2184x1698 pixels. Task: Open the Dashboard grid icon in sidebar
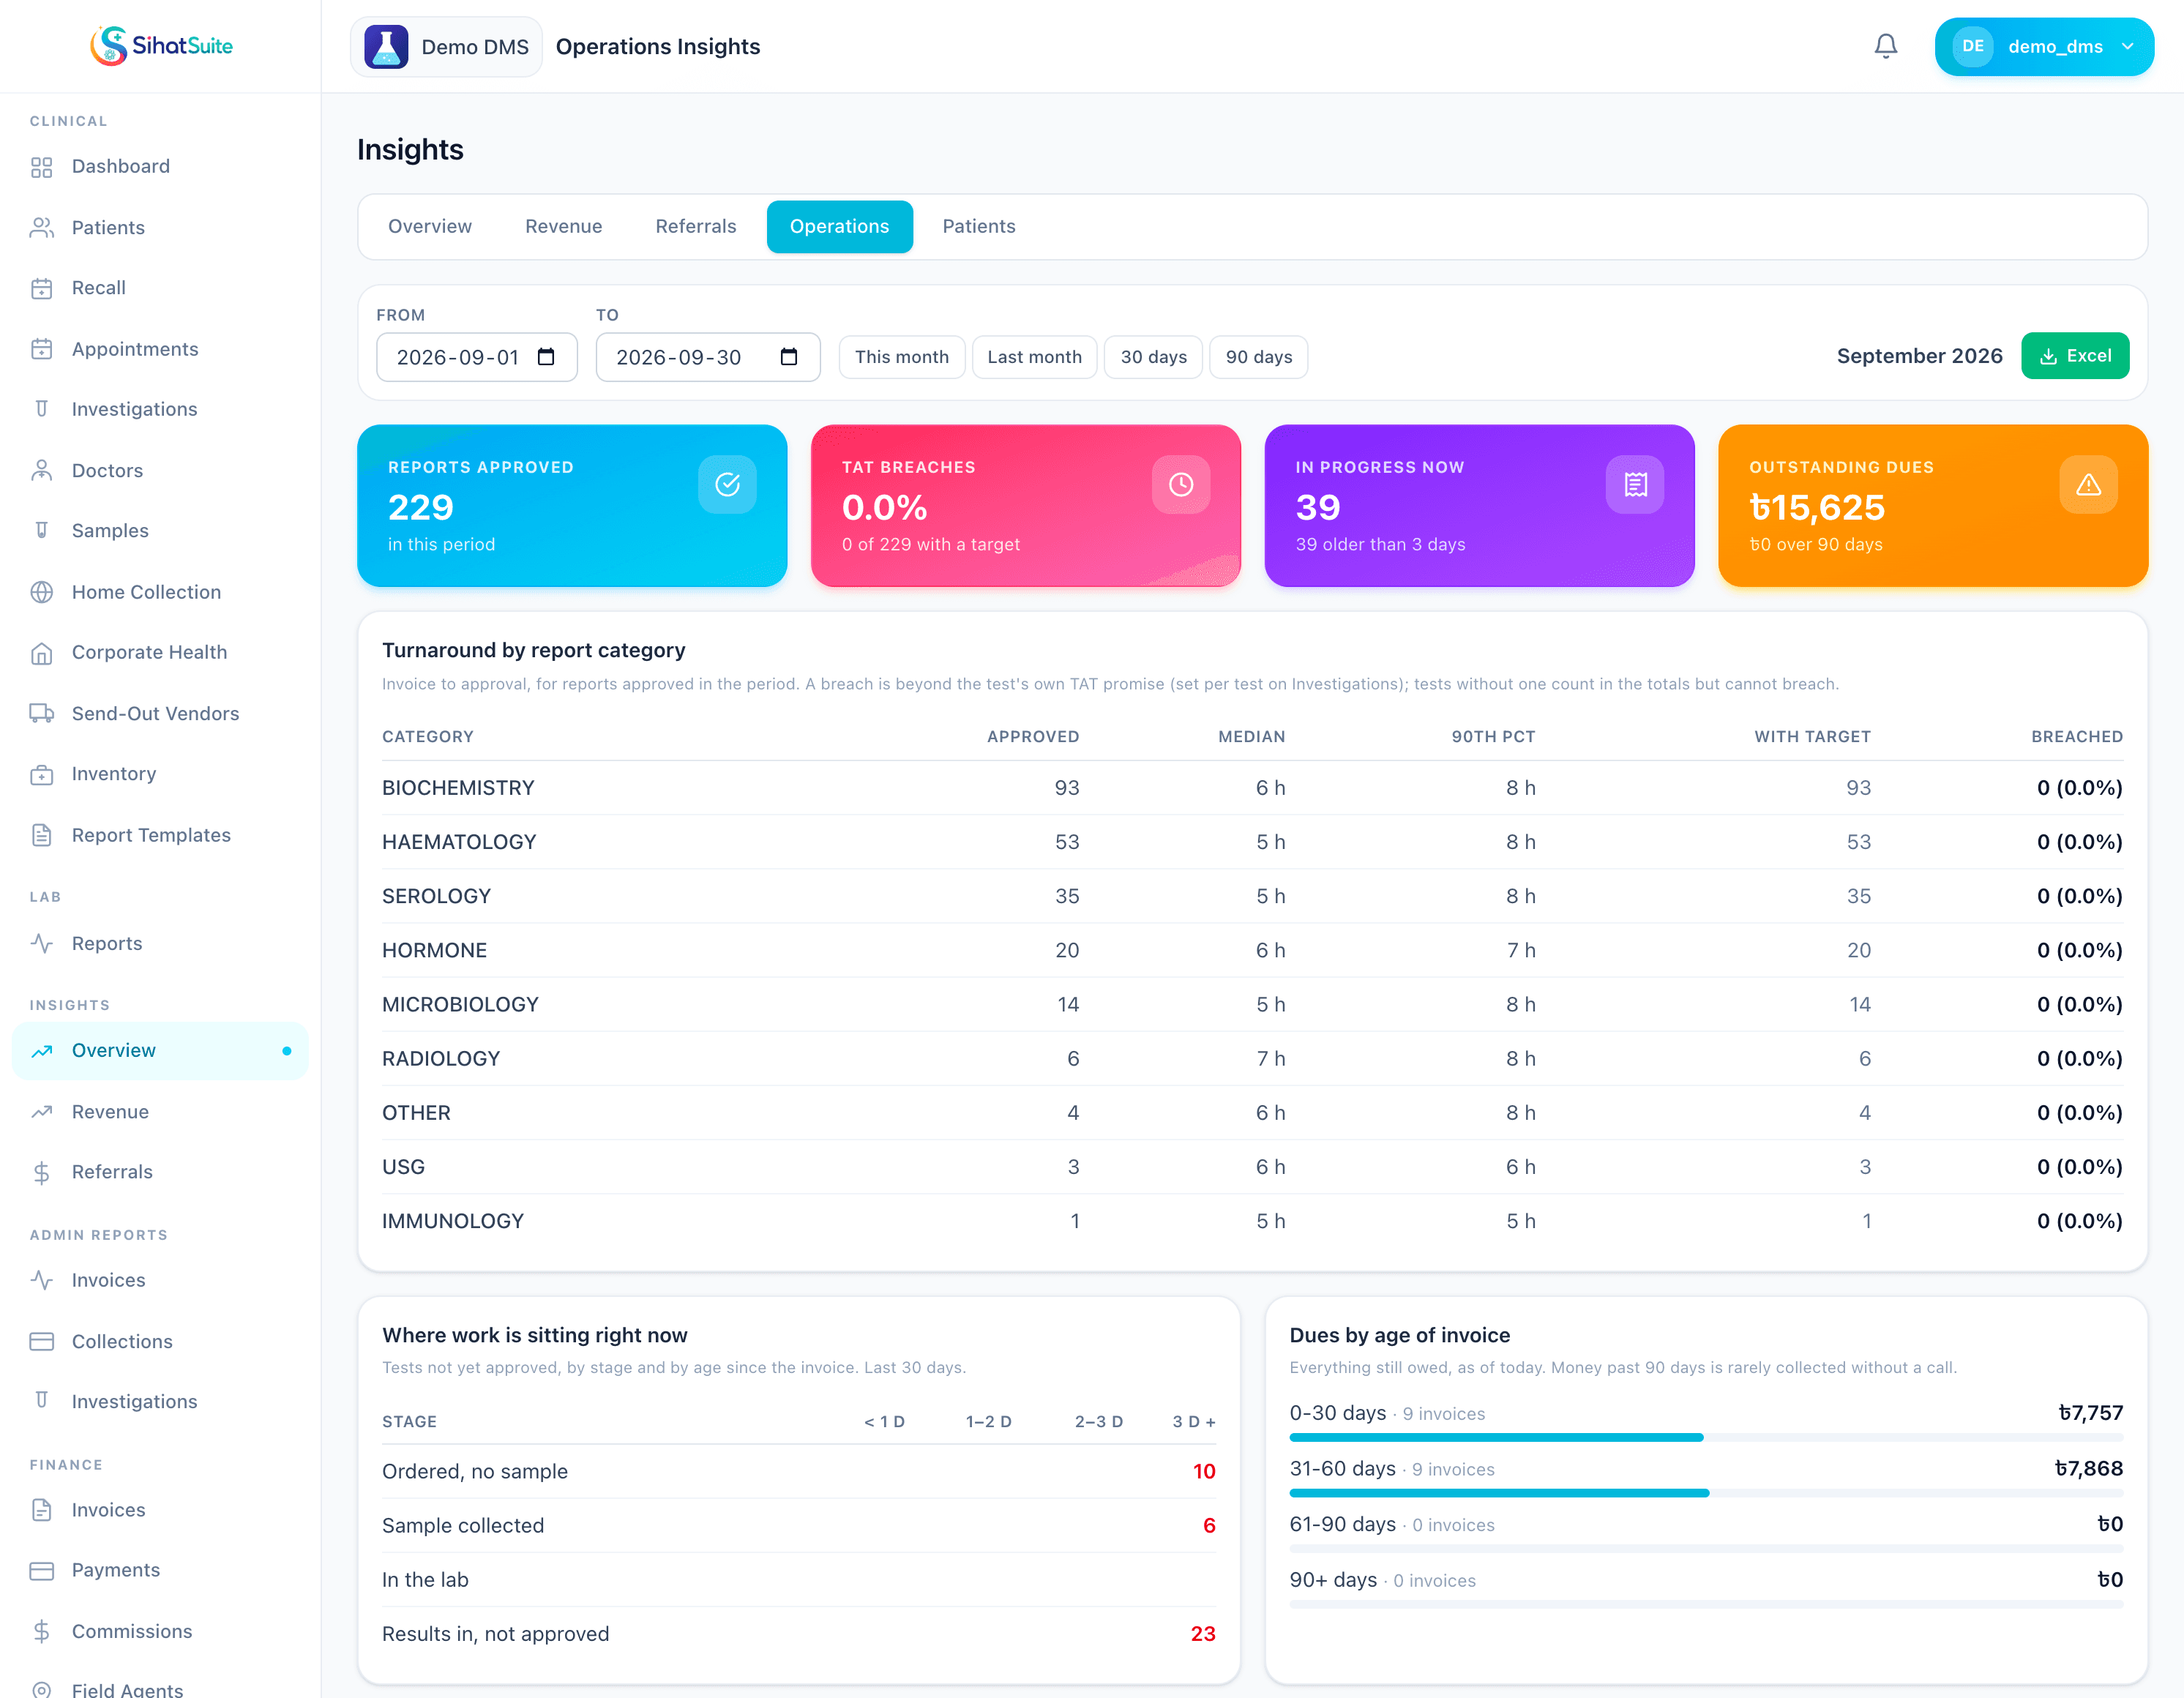click(41, 167)
